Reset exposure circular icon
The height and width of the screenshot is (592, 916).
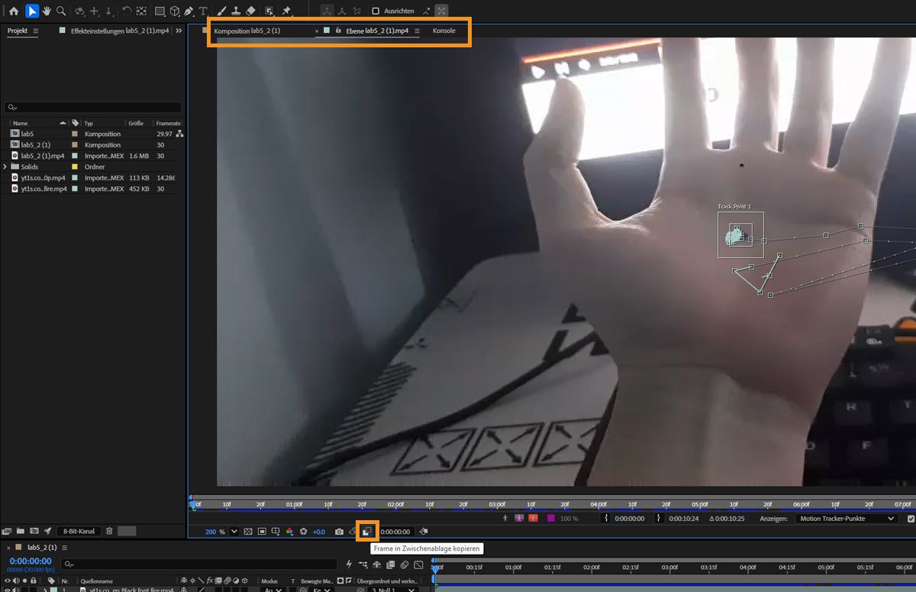(303, 531)
